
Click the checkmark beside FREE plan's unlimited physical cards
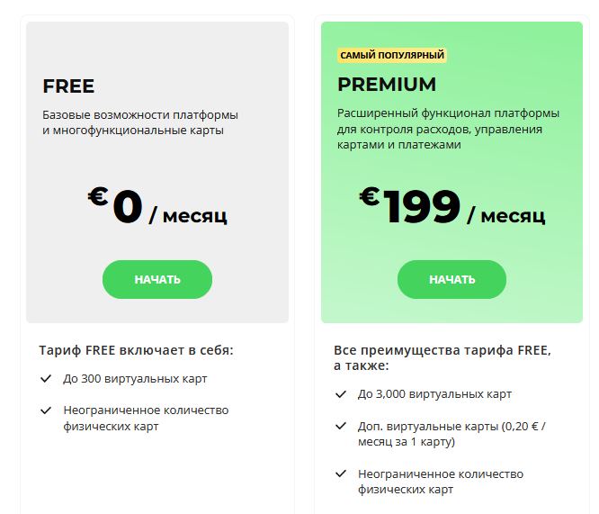(x=46, y=410)
